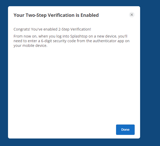160x146 pixels.
Task: Click the 'Congrats! You've enabled 2-Step Verification!' line
Action: point(52,29)
